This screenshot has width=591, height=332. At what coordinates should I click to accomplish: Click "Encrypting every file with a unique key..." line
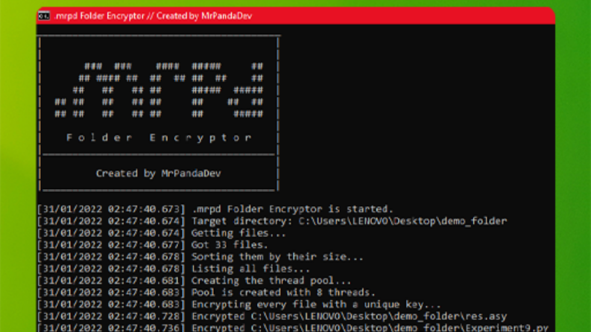click(239, 304)
